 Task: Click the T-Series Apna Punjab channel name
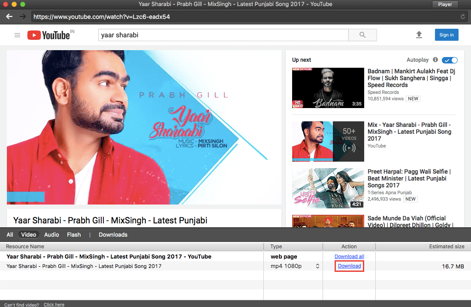tap(389, 193)
